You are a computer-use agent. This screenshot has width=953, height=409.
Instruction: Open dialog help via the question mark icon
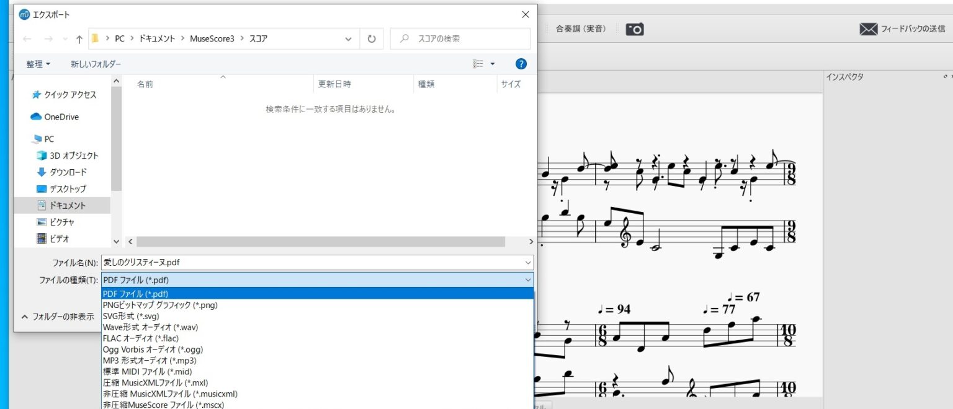(x=521, y=63)
